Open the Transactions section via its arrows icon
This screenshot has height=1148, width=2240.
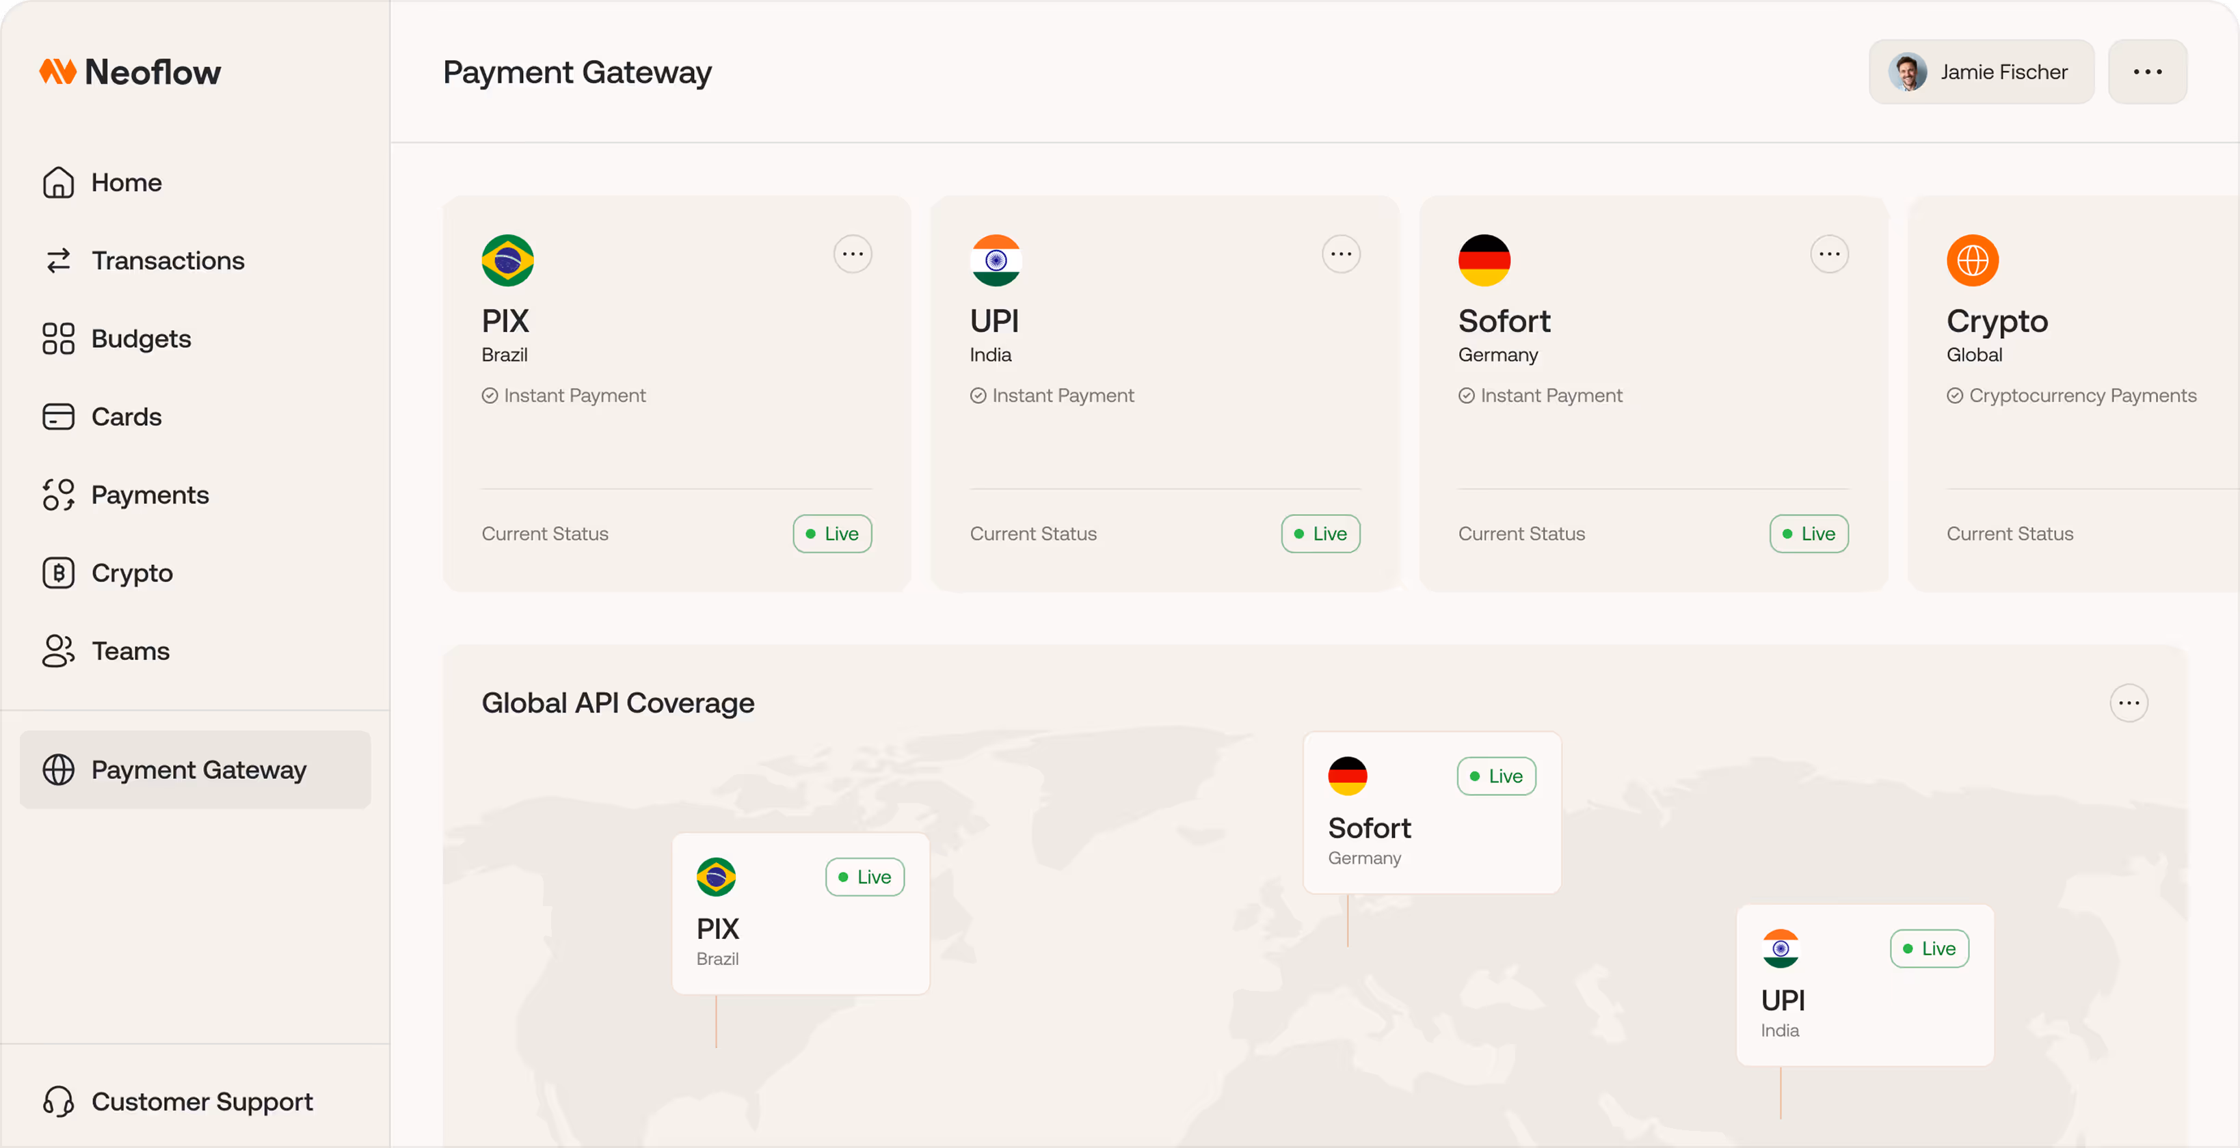point(57,260)
